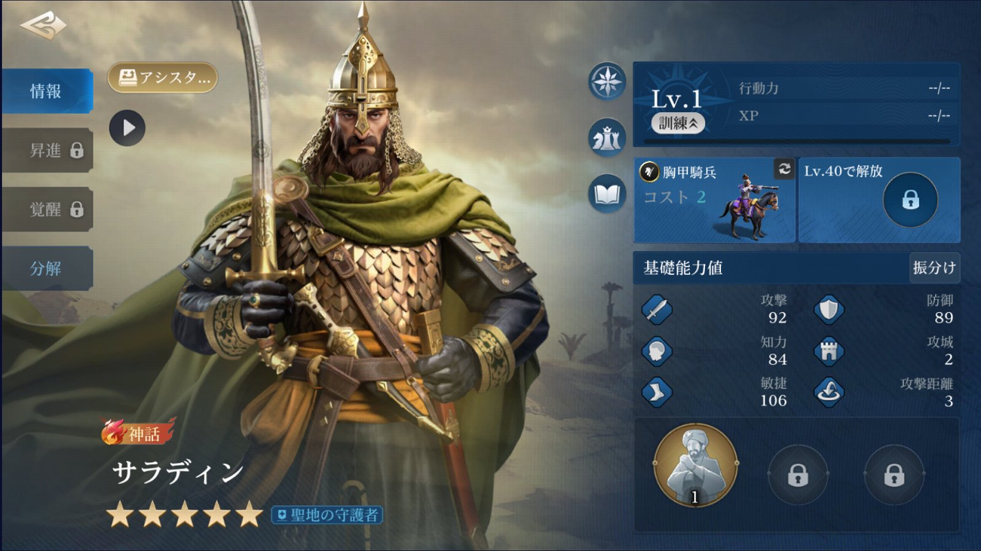Viewport: 981px width, 551px height.
Task: Tap the 聖地の守護者 title tag
Action: click(327, 515)
